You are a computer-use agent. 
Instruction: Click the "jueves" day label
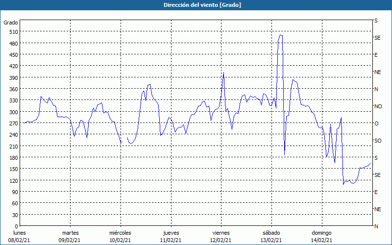pyautogui.click(x=171, y=233)
